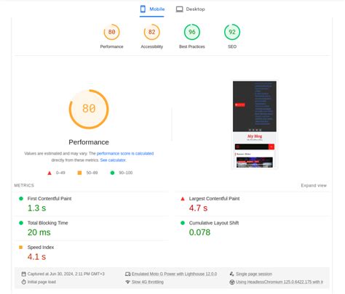Open the See calculator link
Viewport: 345px width, 294px height.
[113, 160]
